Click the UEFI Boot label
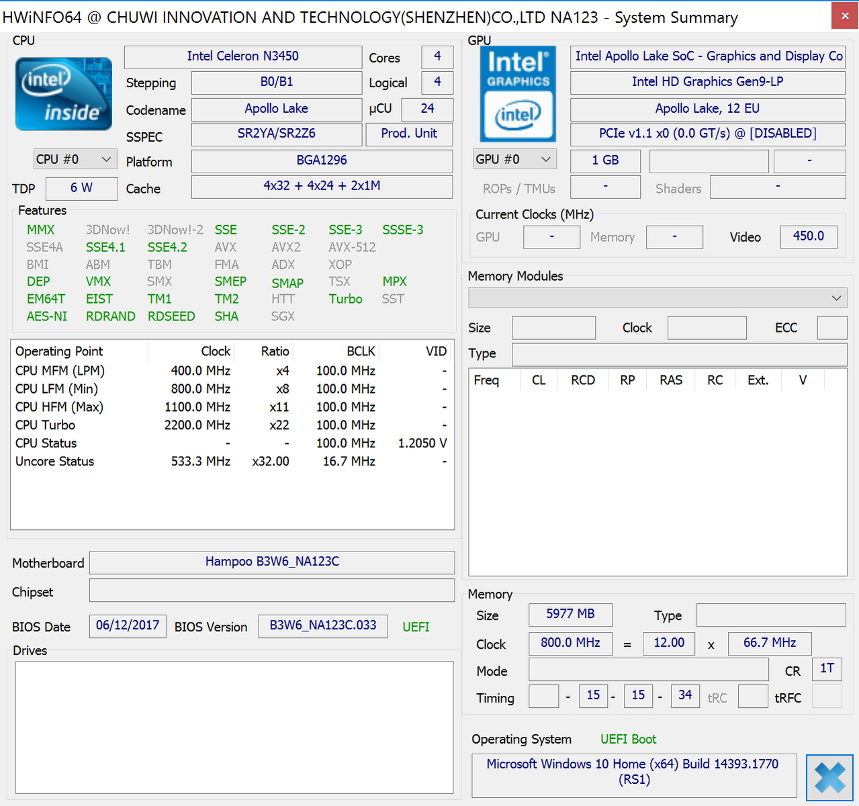The image size is (859, 806). 629,740
